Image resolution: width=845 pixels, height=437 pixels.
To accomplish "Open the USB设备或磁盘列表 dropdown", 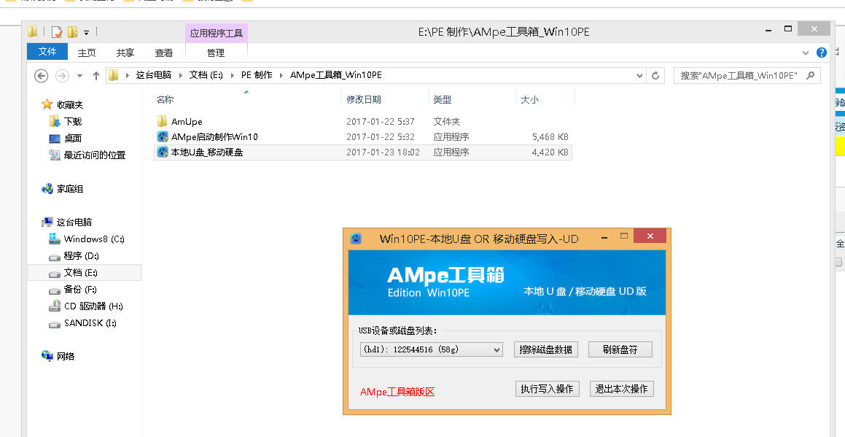I will coord(431,349).
